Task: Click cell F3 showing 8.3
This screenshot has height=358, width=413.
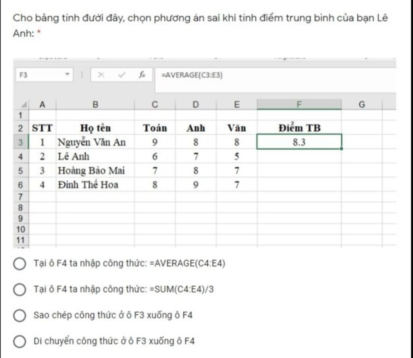Action: tap(299, 142)
